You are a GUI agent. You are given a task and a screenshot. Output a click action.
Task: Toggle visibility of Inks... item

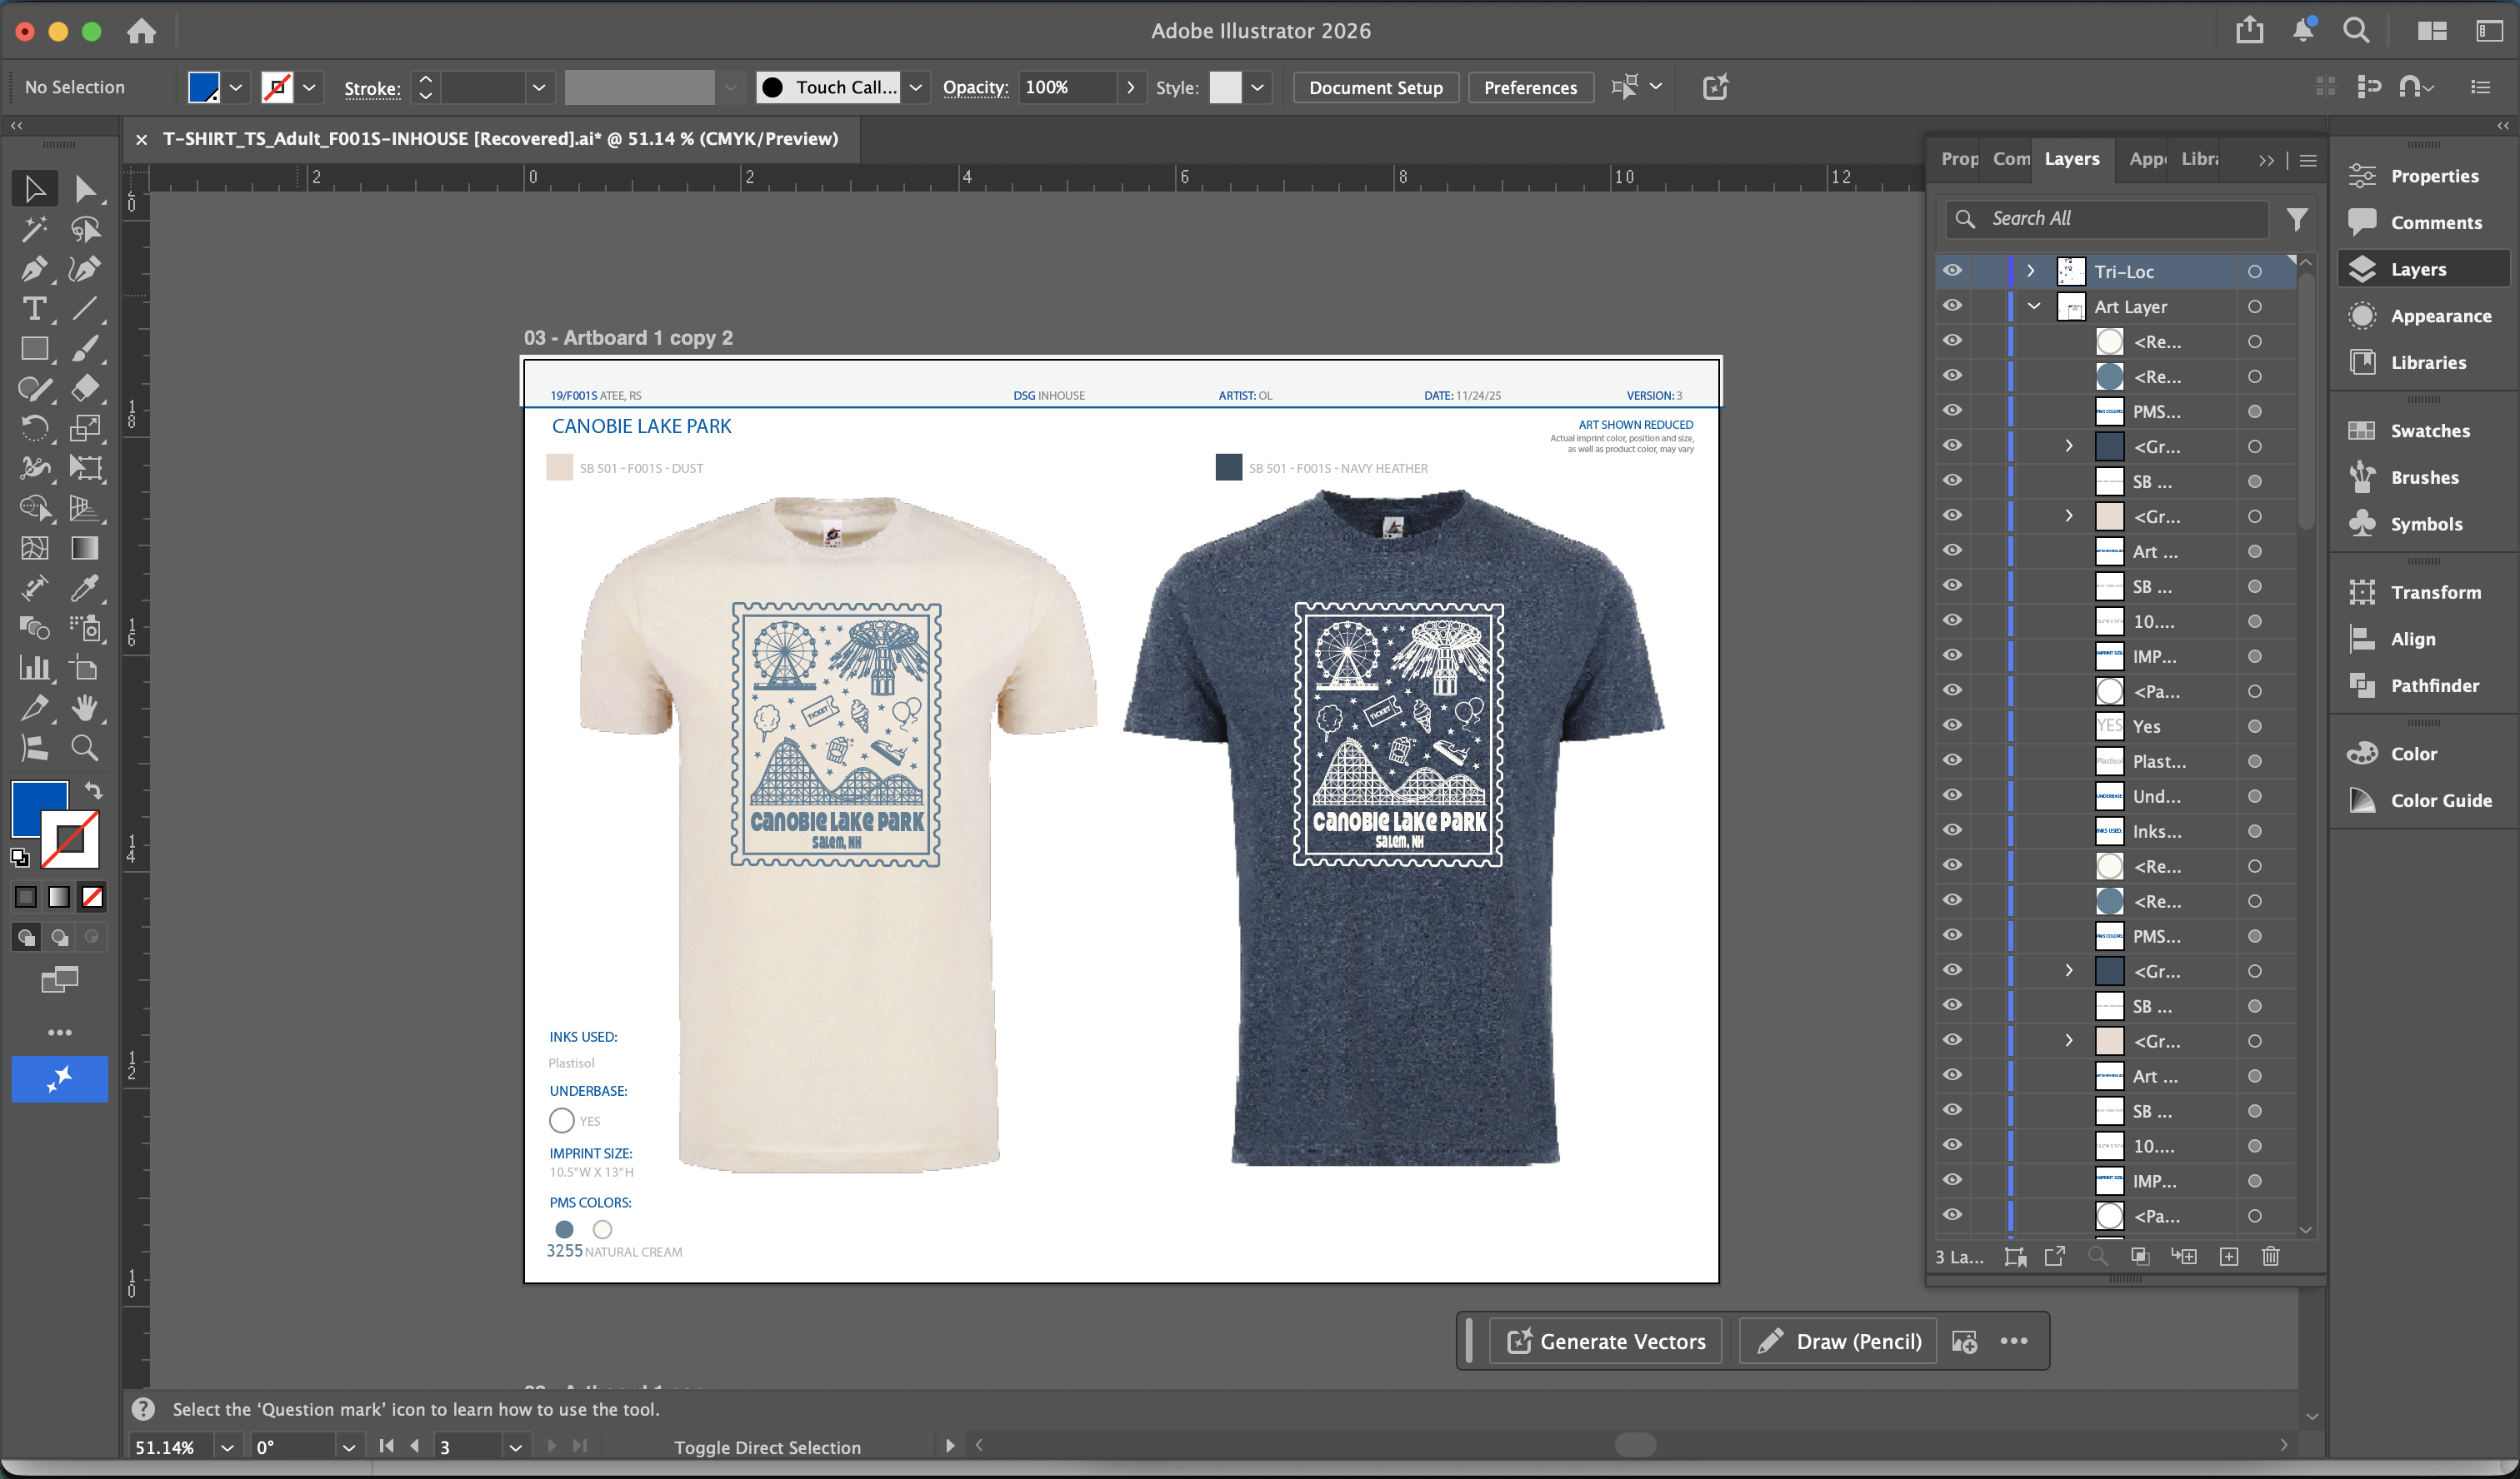point(1952,830)
